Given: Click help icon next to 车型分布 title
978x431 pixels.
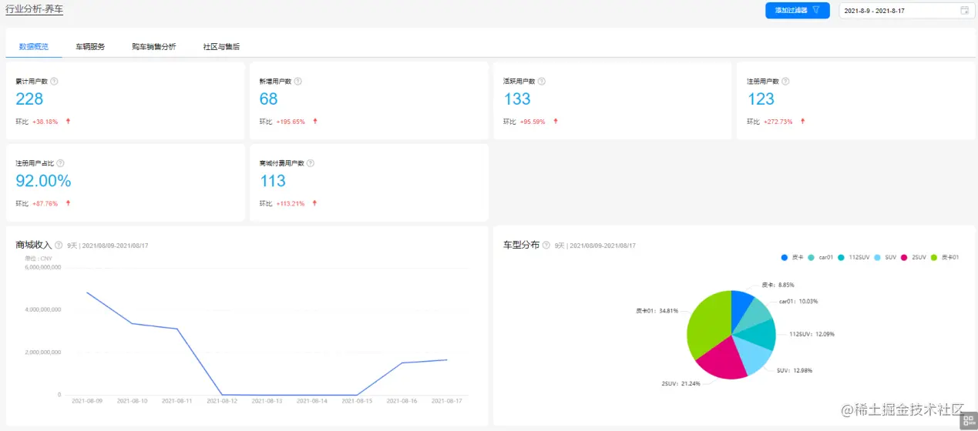Looking at the screenshot, I should point(546,245).
